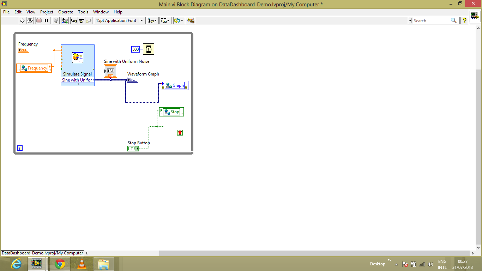Open the clock showing 00:27

tap(463, 264)
